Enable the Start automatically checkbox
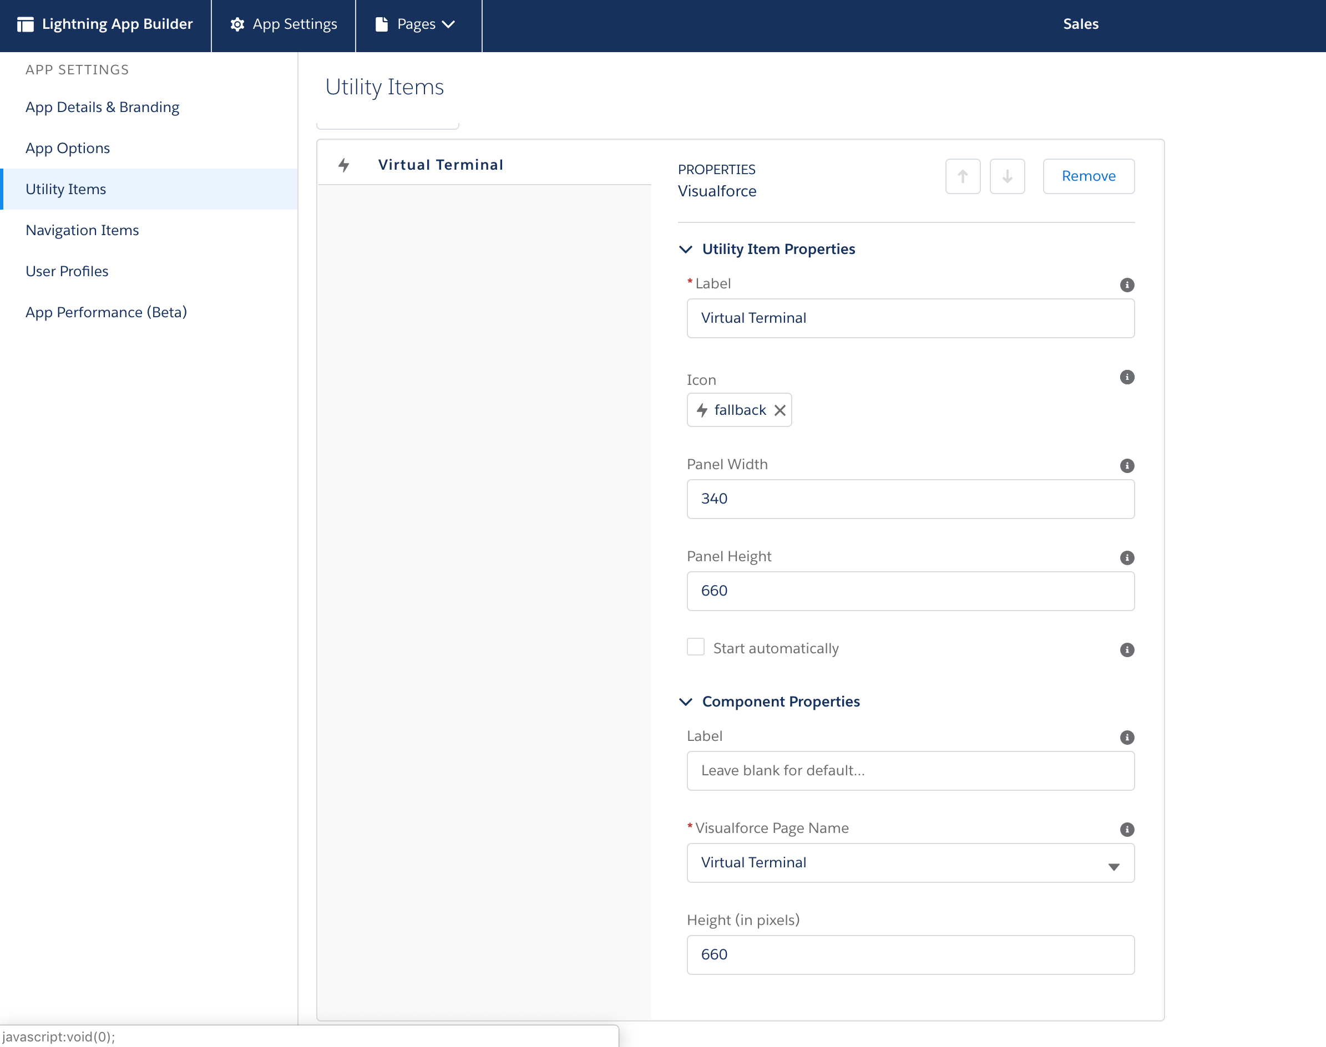 click(x=696, y=647)
